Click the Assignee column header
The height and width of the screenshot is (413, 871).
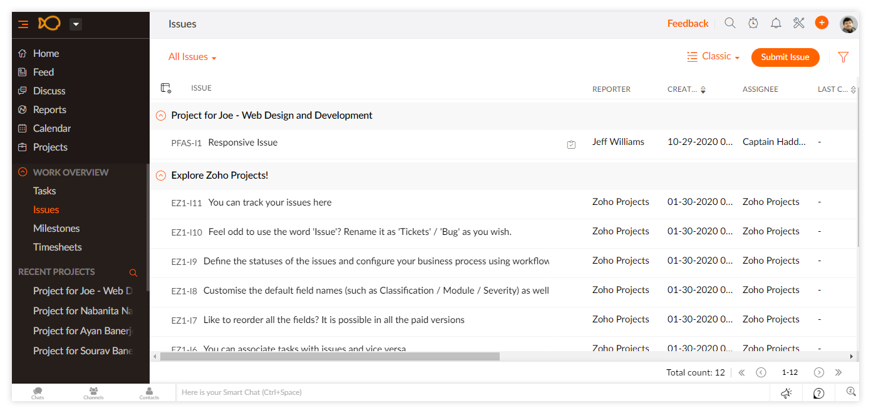[x=760, y=89]
